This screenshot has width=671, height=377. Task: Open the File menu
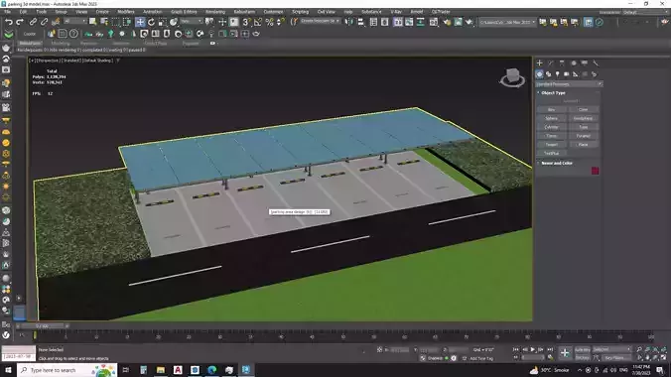(x=8, y=12)
